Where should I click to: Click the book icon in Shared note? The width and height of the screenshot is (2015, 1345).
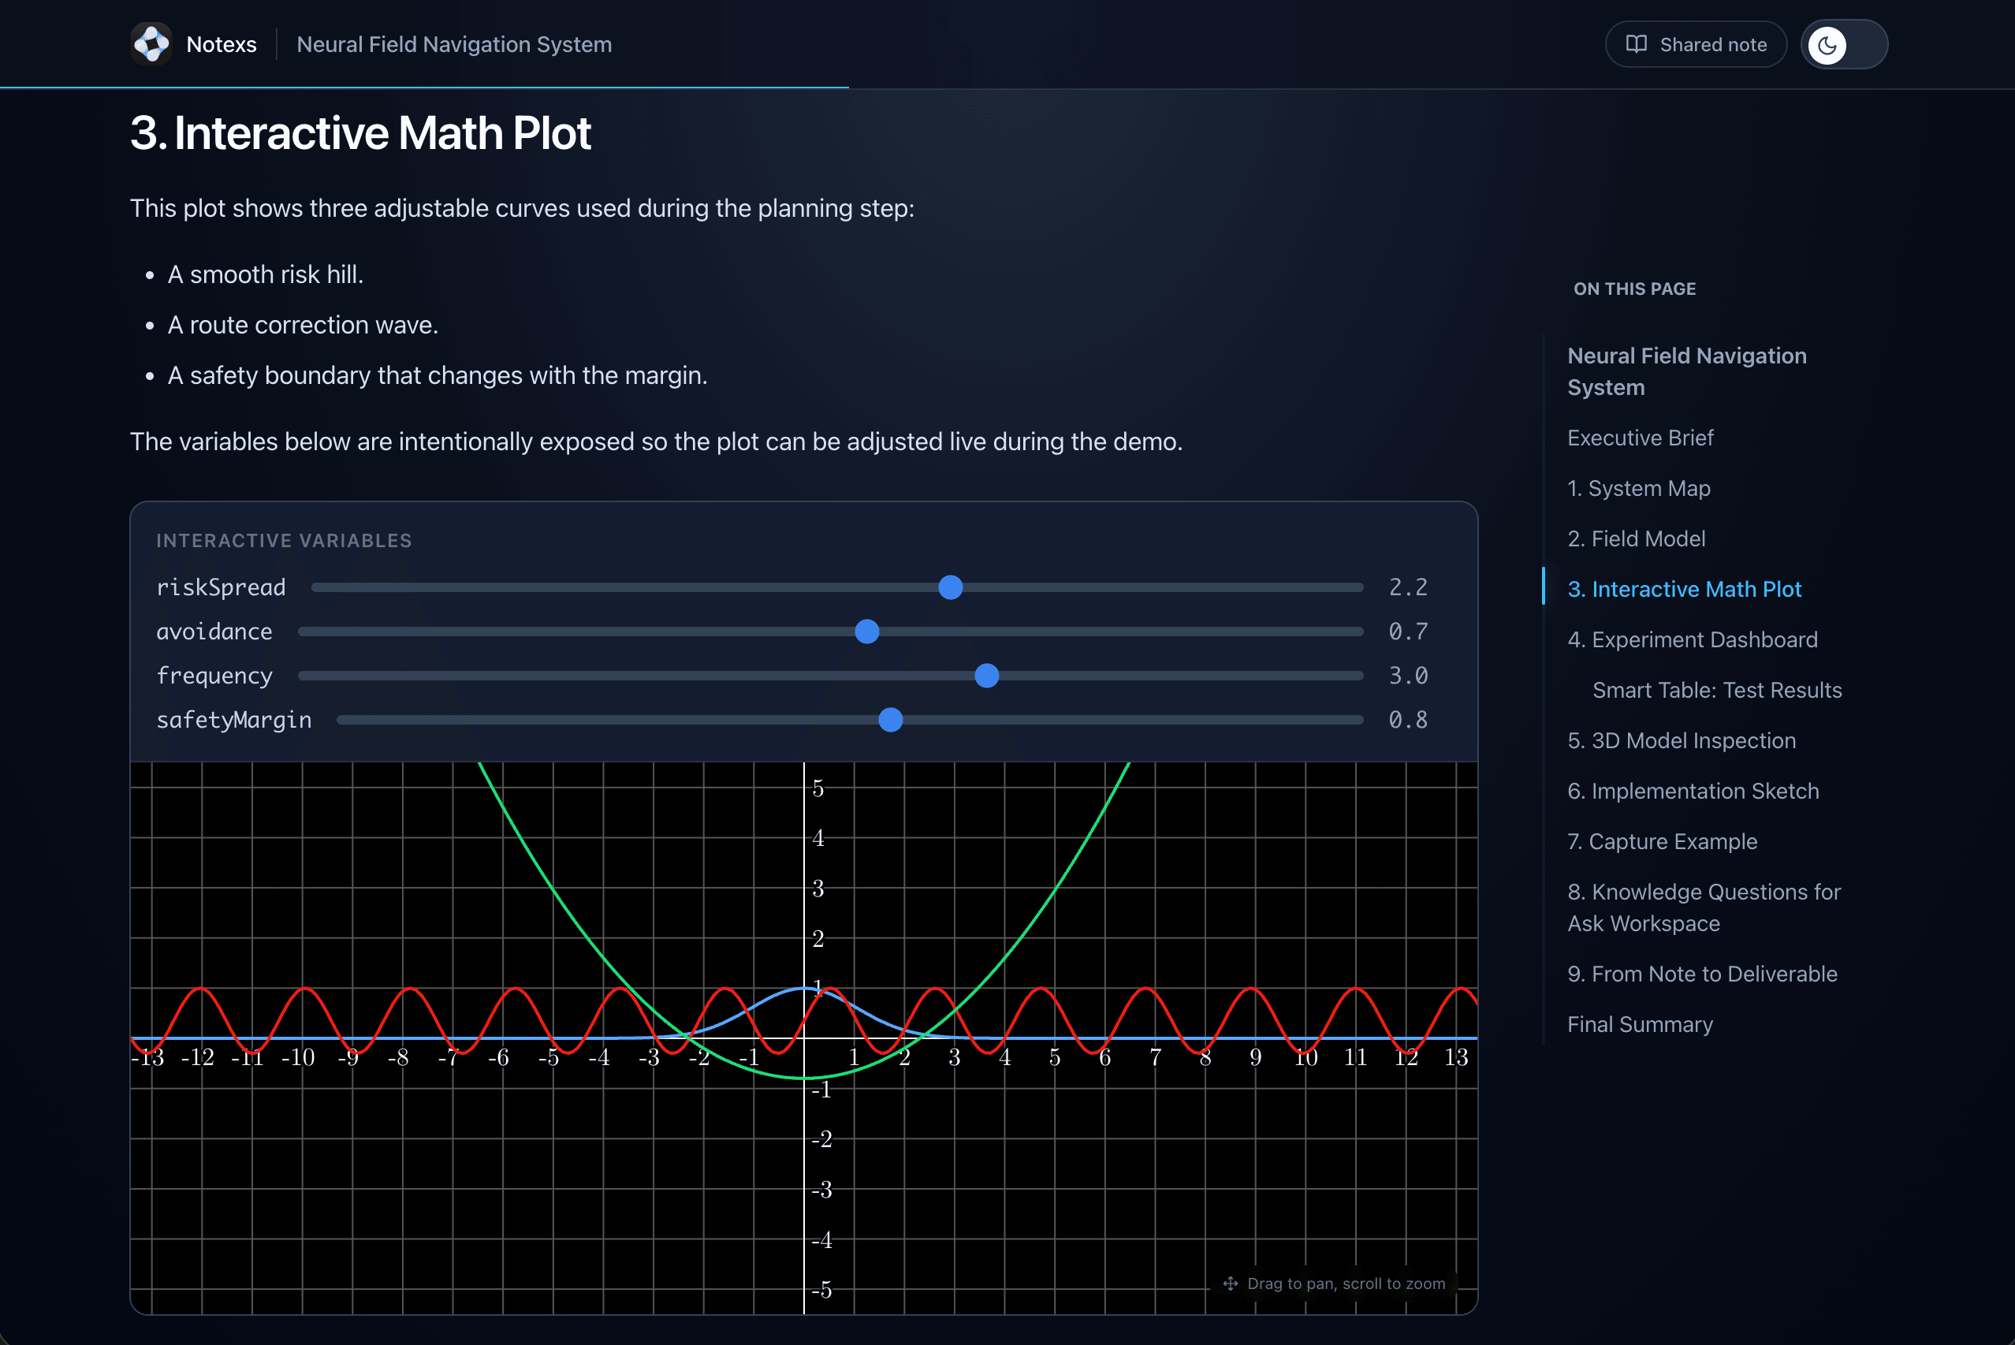(x=1636, y=43)
